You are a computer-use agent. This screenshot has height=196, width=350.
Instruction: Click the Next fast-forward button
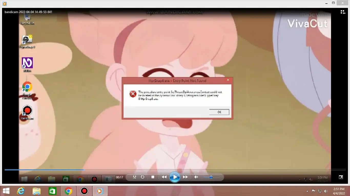tap(185, 177)
